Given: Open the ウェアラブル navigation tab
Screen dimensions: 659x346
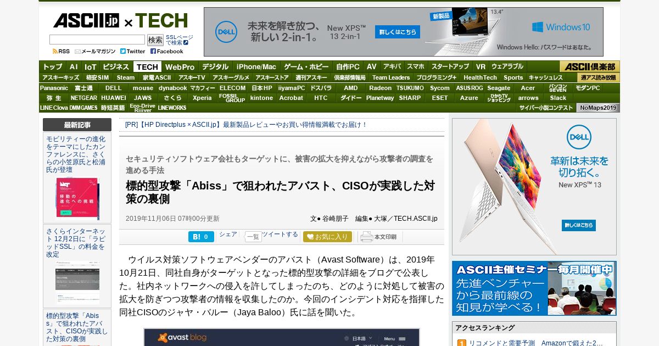Looking at the screenshot, I should tap(507, 66).
